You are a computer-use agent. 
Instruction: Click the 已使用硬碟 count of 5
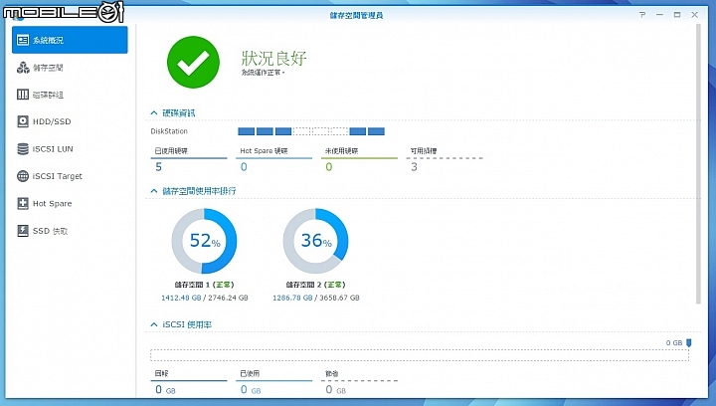[x=158, y=167]
